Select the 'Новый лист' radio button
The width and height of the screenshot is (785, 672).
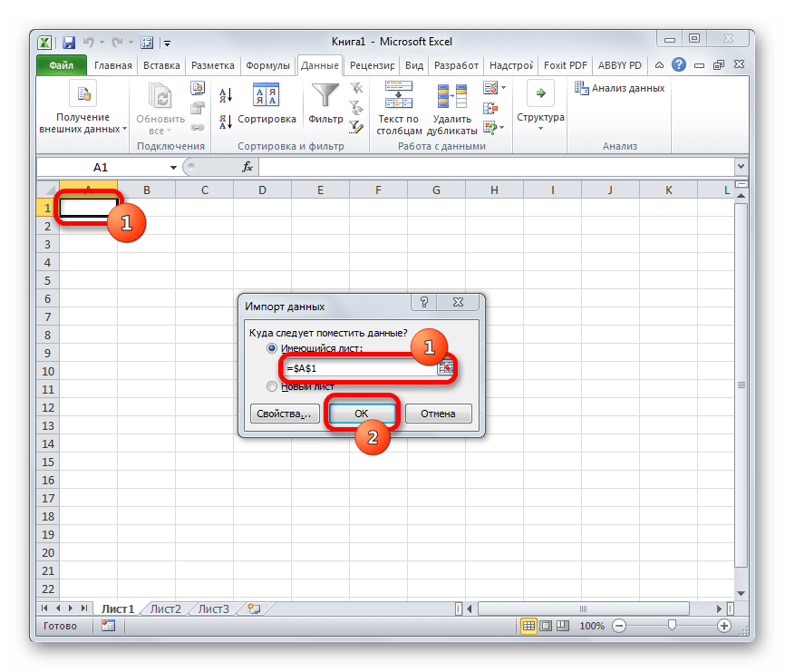[271, 386]
